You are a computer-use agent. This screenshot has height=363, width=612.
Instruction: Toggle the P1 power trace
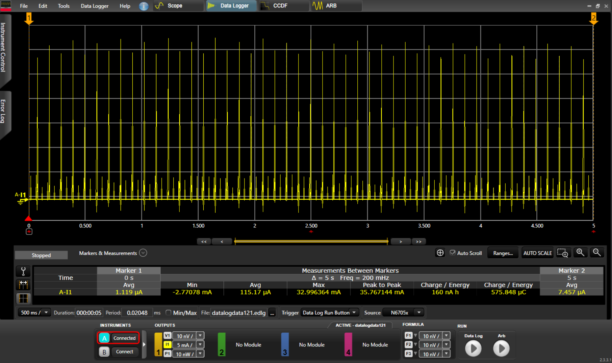[167, 354]
